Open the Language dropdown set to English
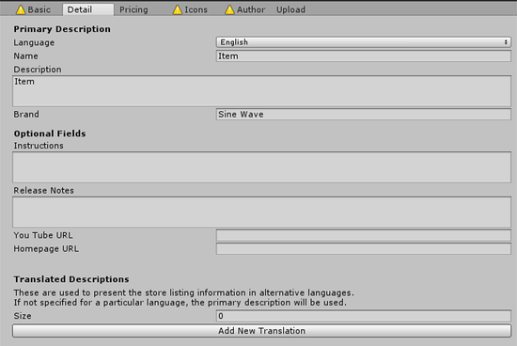 tap(364, 42)
